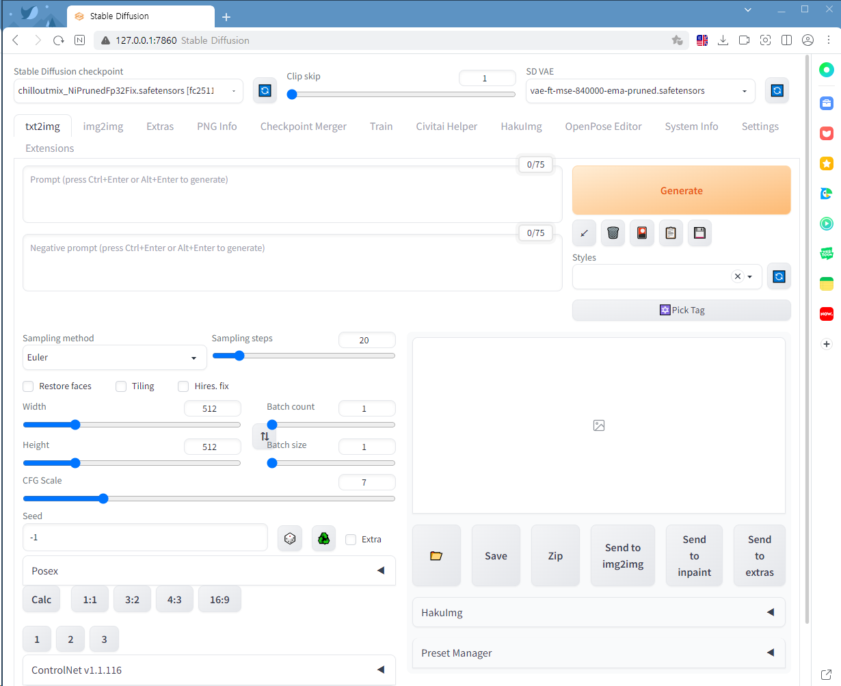Image resolution: width=841 pixels, height=686 pixels.
Task: Open the Webtoon sidebar icon
Action: [827, 254]
